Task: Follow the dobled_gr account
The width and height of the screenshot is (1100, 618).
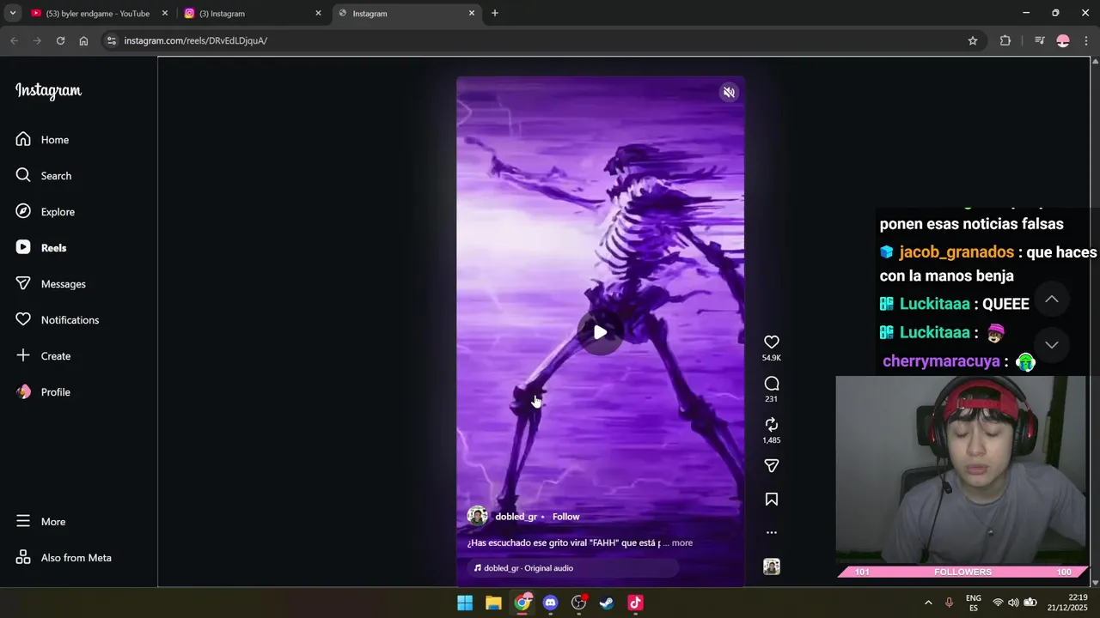Action: point(565,517)
